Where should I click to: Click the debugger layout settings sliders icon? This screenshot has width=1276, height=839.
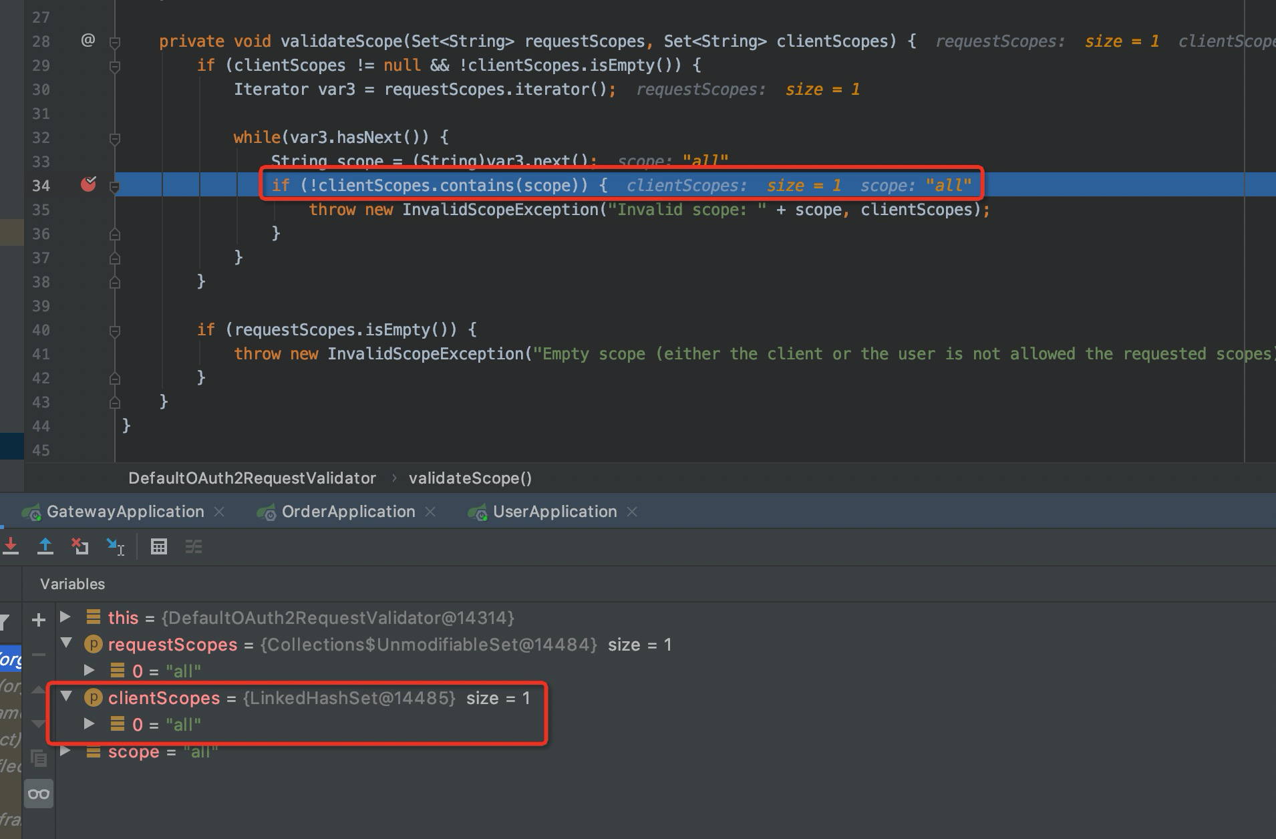pyautogui.click(x=194, y=546)
